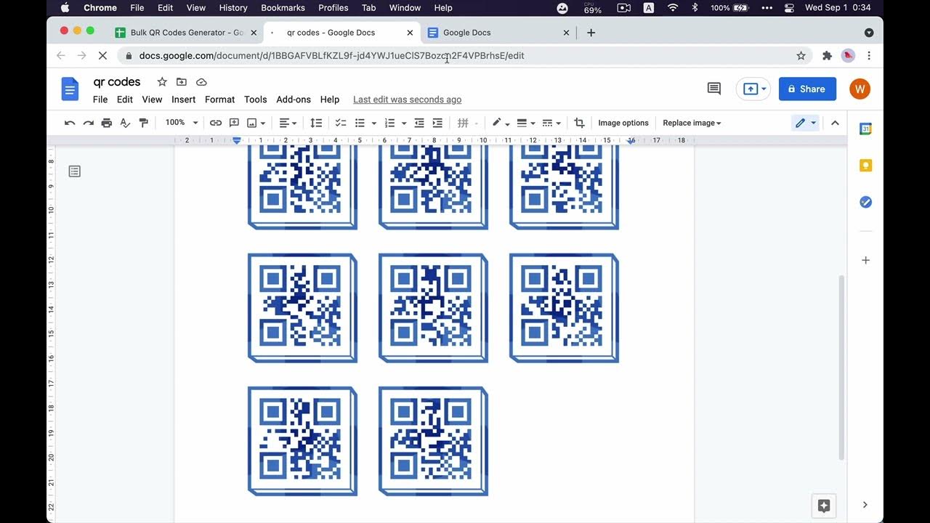Open the border weight dropdown
Image resolution: width=930 pixels, height=523 pixels.
(526, 123)
